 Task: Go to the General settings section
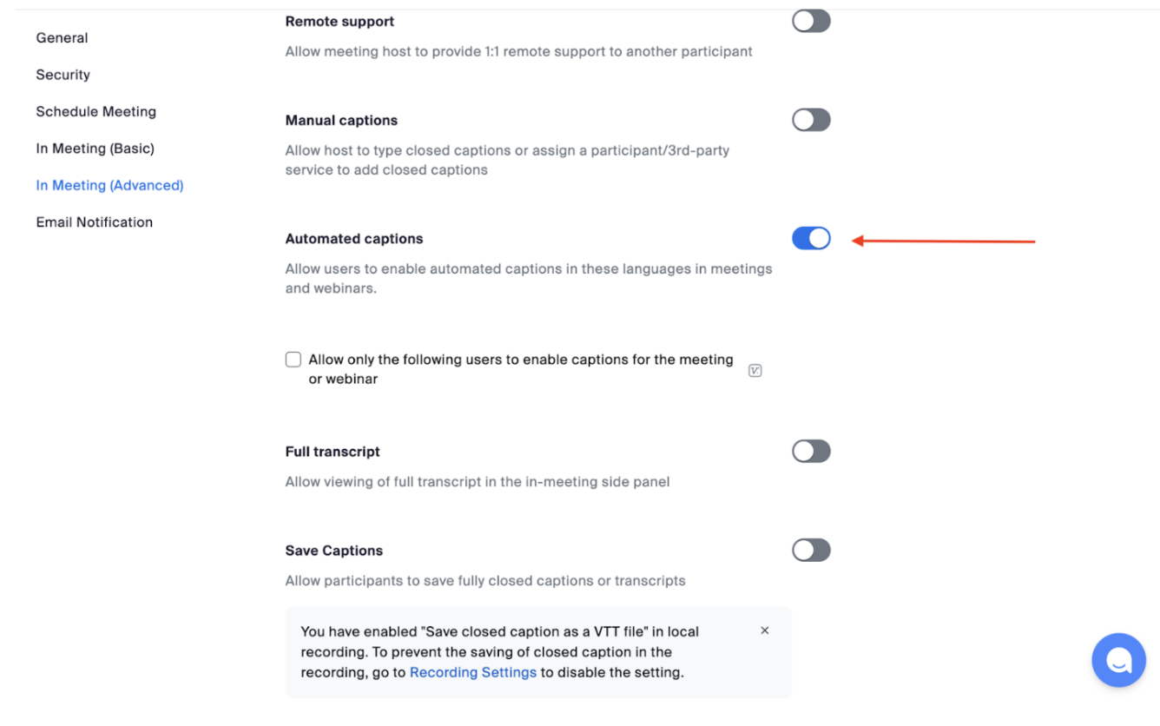coord(62,38)
